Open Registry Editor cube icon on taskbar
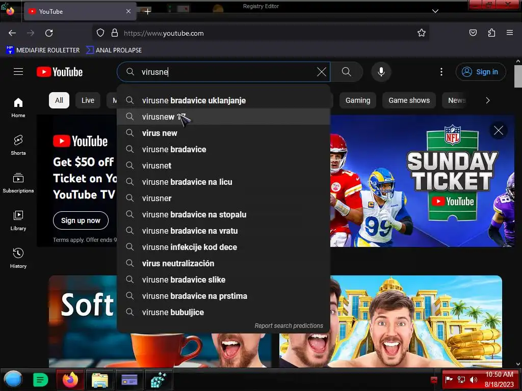This screenshot has width=522, height=391. click(x=159, y=380)
